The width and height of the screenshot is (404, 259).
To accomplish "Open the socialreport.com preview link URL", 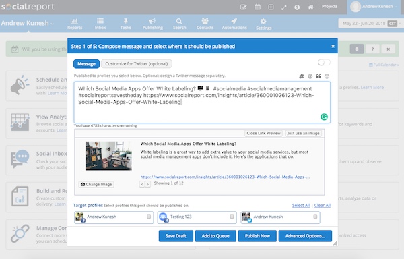I will 225,177.
